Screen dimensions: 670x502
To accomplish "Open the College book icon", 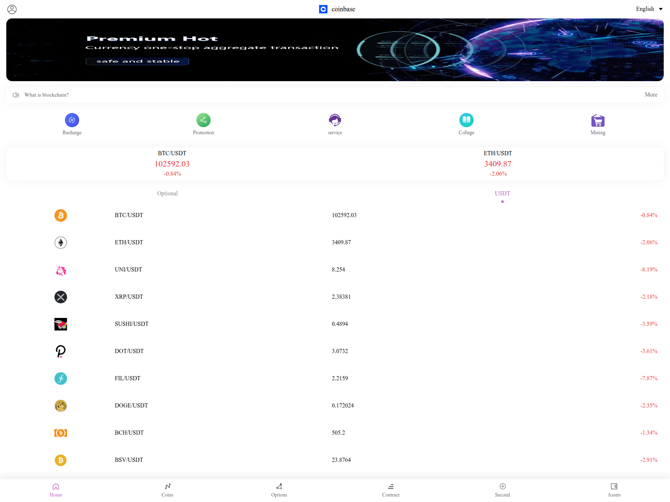I will point(466,120).
